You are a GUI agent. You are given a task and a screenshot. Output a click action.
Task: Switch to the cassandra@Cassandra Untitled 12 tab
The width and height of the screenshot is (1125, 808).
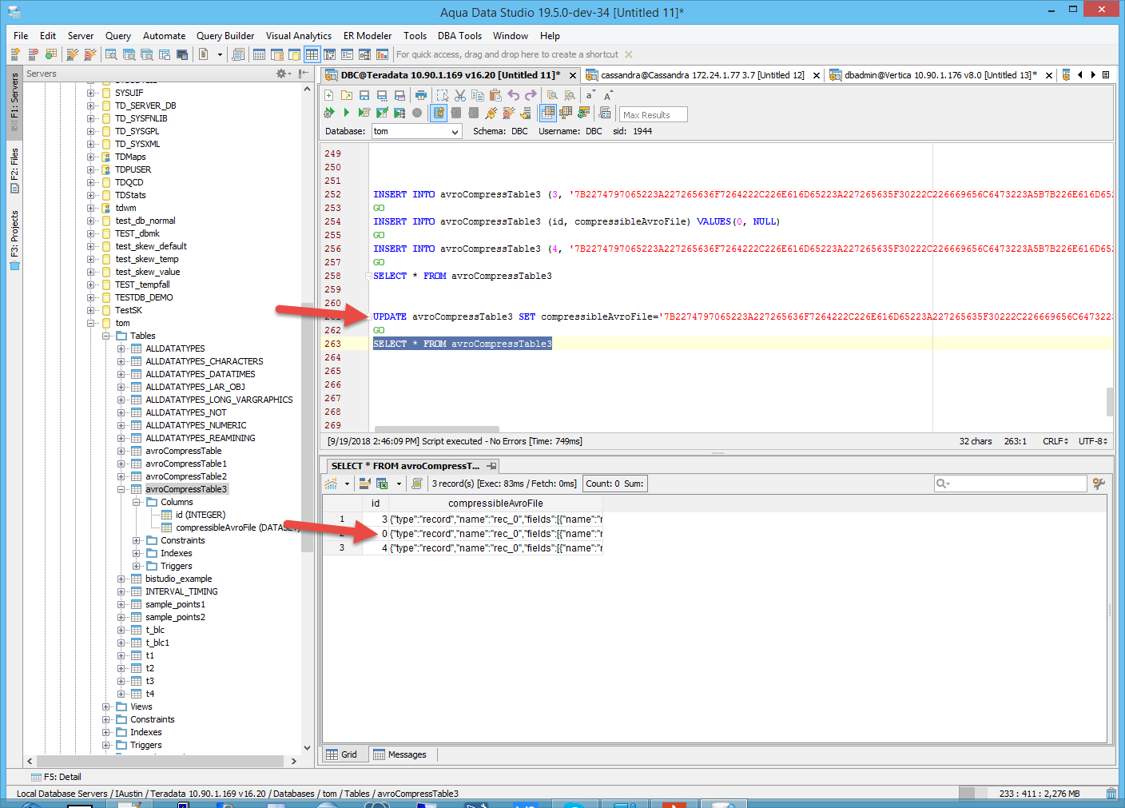(702, 75)
